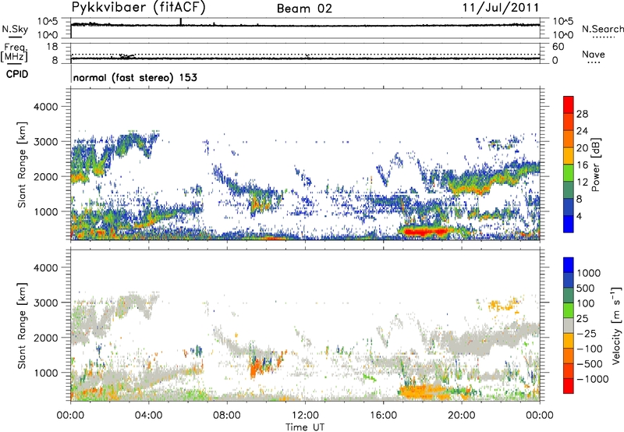Pick the light green segment of Power color bar
This screenshot has height=432, width=624.
coord(569,173)
